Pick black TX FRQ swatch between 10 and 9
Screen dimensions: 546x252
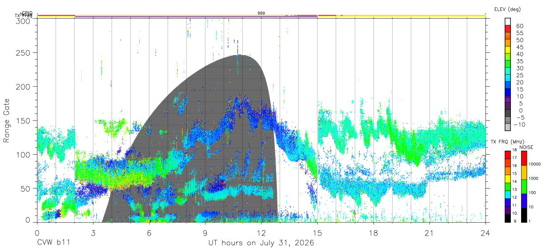507,218
